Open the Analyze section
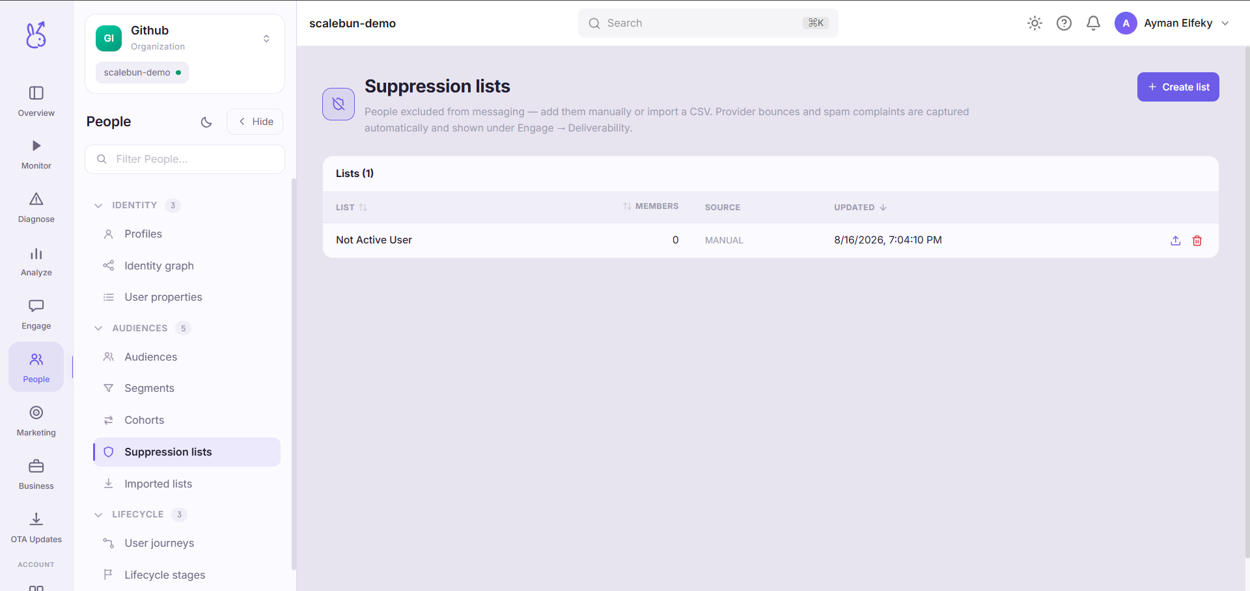This screenshot has width=1250, height=591. click(x=36, y=262)
